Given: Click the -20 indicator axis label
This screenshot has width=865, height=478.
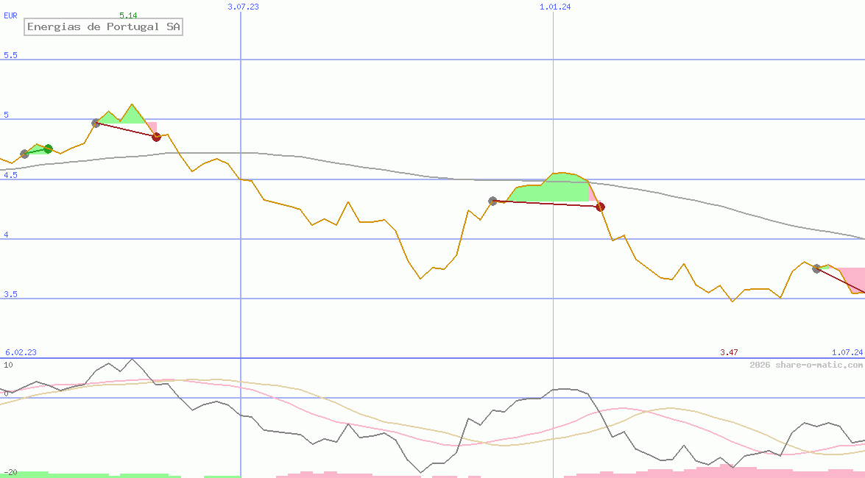Looking at the screenshot, I should pyautogui.click(x=10, y=472).
